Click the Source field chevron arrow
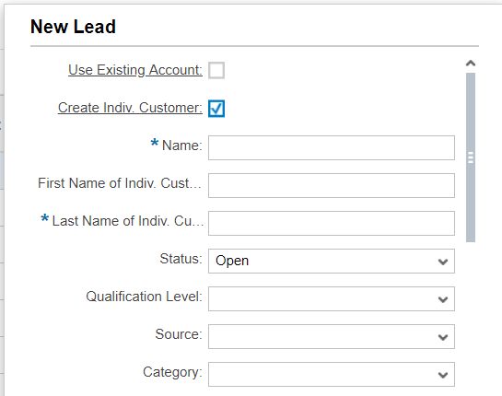 click(x=443, y=337)
